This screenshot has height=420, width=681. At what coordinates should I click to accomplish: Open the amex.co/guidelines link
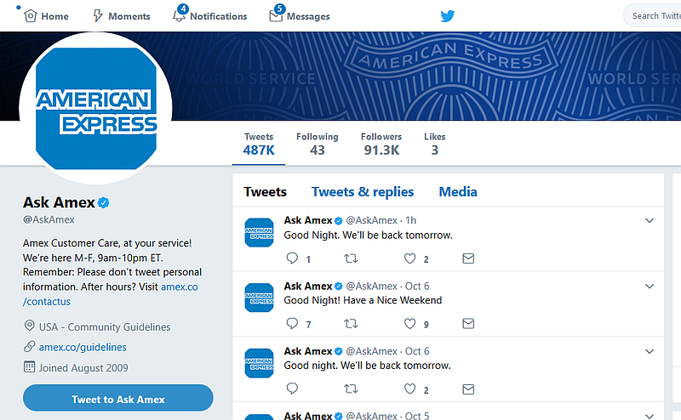click(x=83, y=347)
